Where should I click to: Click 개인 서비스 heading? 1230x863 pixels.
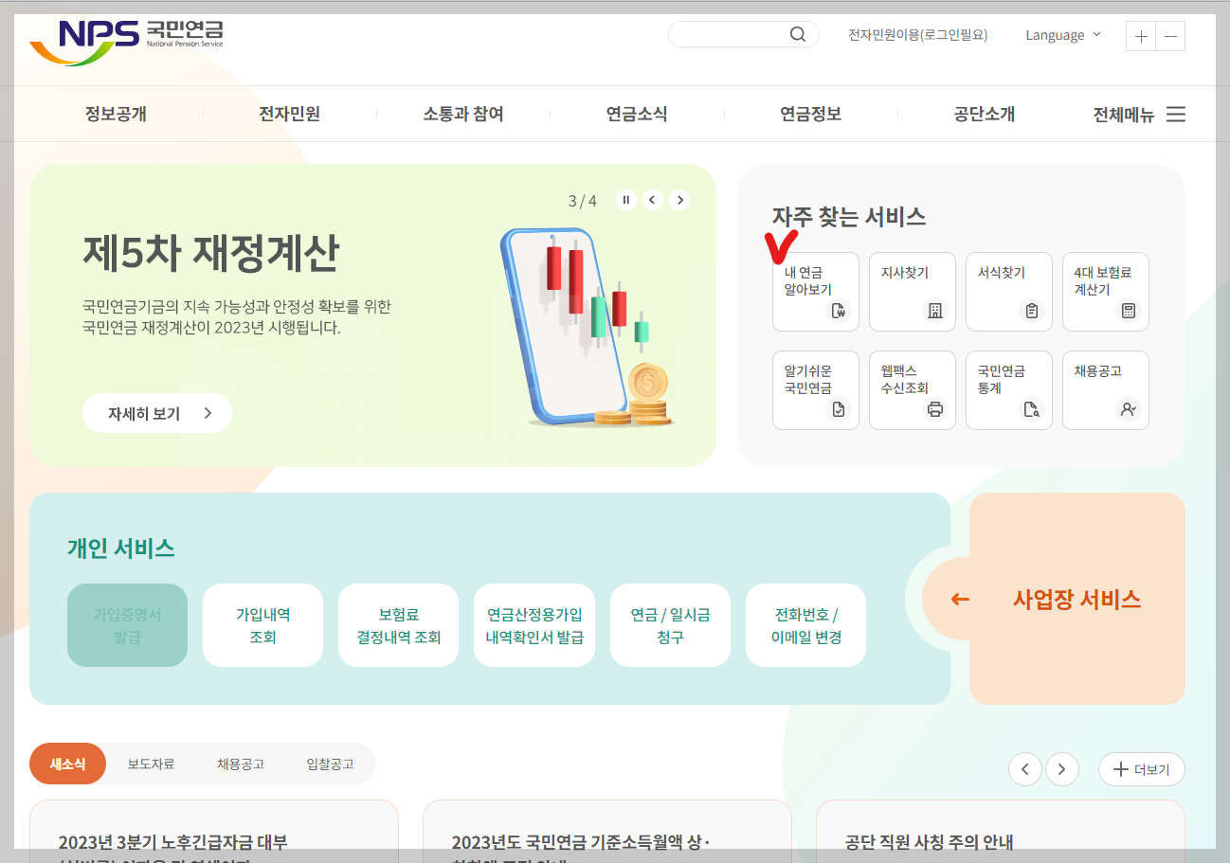(x=120, y=548)
